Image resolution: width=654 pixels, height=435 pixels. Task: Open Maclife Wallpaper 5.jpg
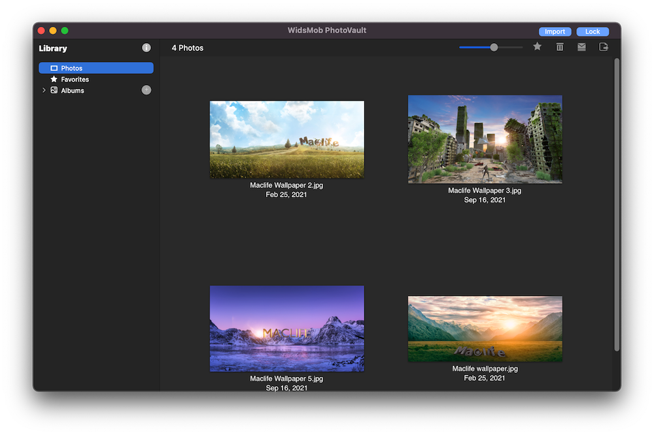pyautogui.click(x=286, y=329)
